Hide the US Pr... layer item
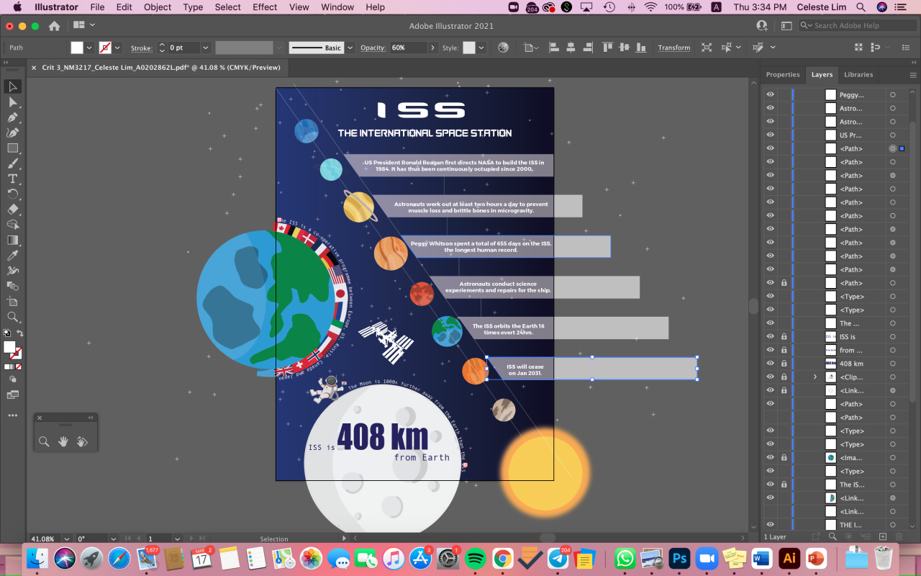The image size is (921, 576). [770, 135]
